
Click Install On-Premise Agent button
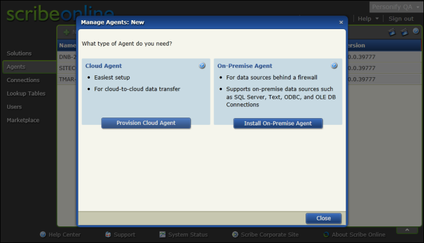(278, 123)
